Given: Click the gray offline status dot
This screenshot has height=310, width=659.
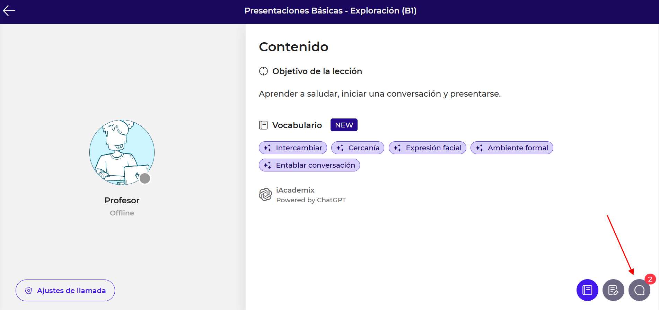Looking at the screenshot, I should (x=145, y=178).
